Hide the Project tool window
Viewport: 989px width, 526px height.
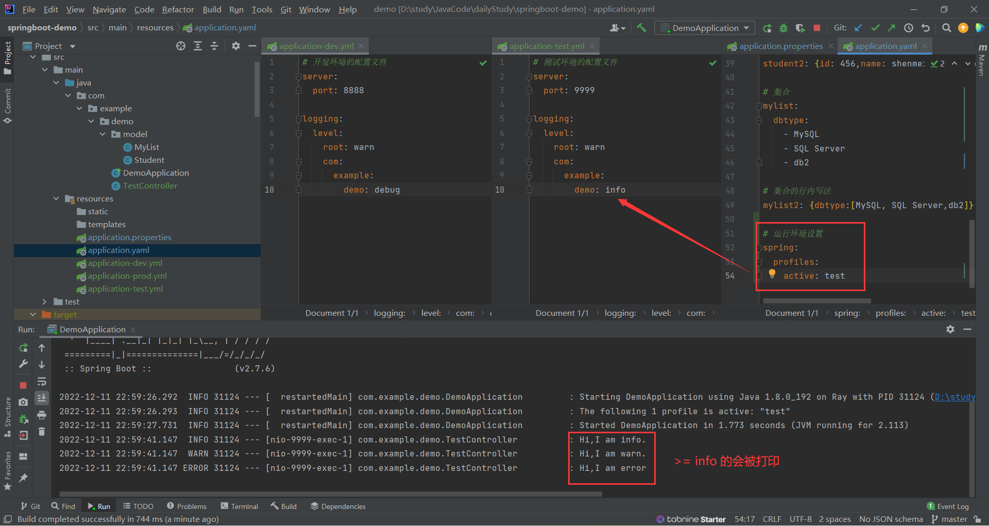point(252,46)
